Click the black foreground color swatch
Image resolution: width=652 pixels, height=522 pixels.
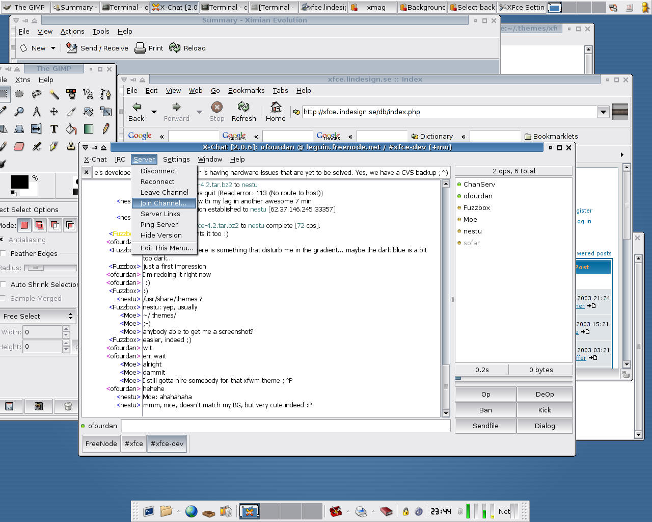[19, 182]
